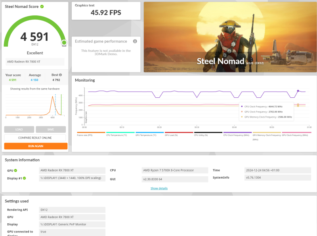Click the green verified checkmark beside Steel Nomad Score
Viewport: 317px width, 236px height.
click(x=42, y=6)
